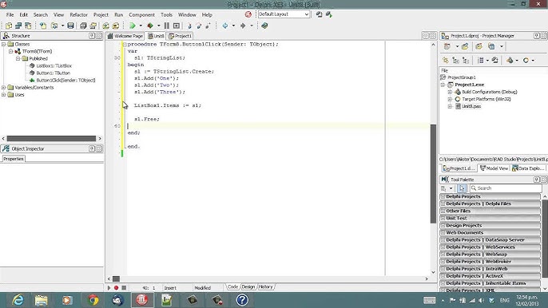Switch to the Welcome Page tab

(x=125, y=36)
